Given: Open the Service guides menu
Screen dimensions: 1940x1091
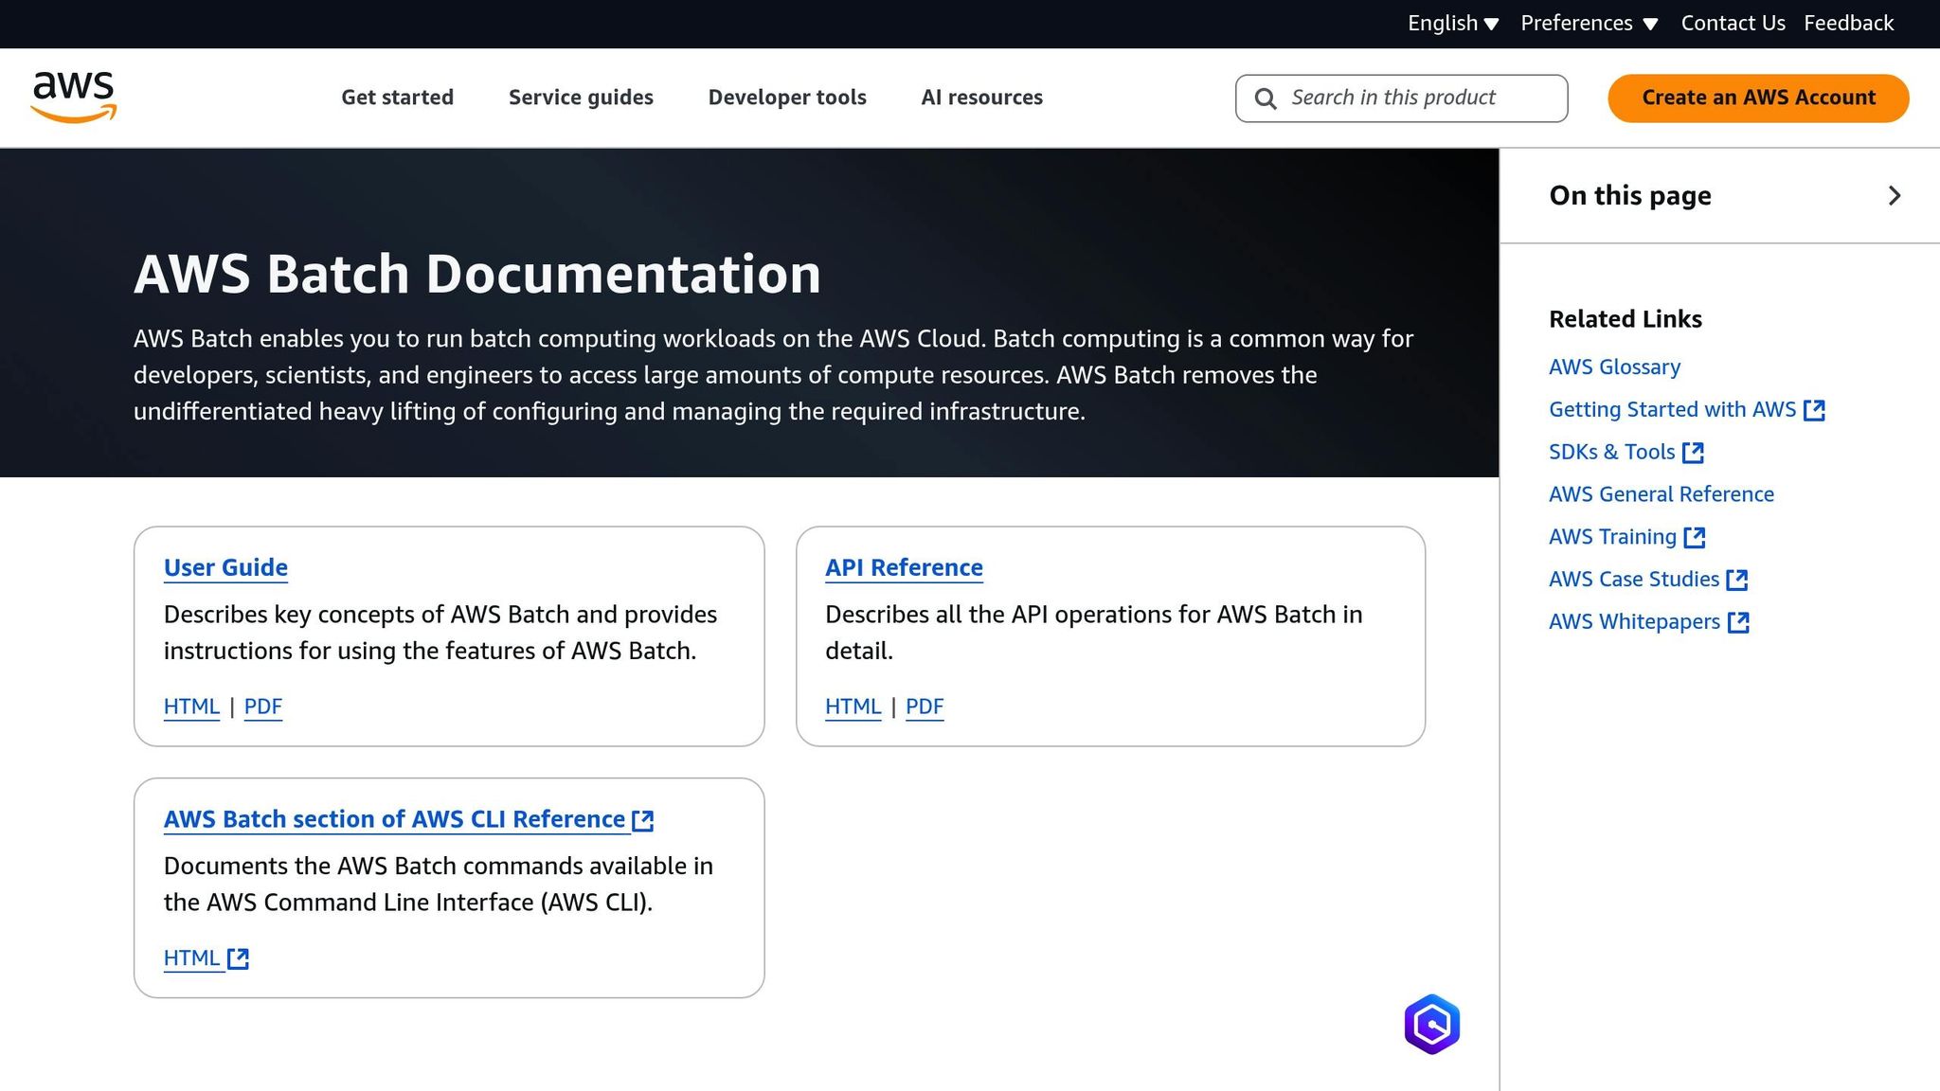Looking at the screenshot, I should click(581, 98).
